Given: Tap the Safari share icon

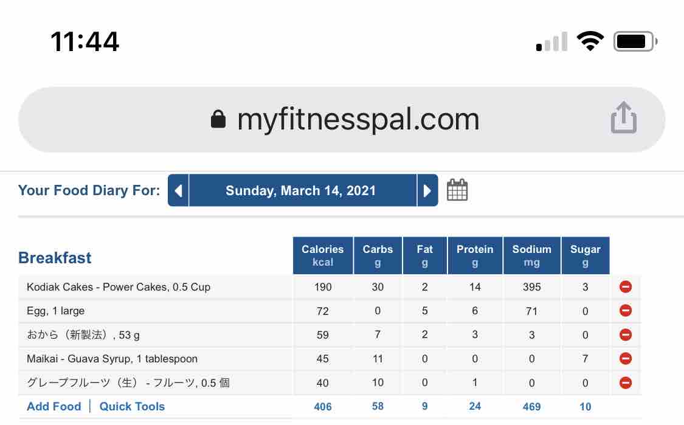Looking at the screenshot, I should click(623, 117).
